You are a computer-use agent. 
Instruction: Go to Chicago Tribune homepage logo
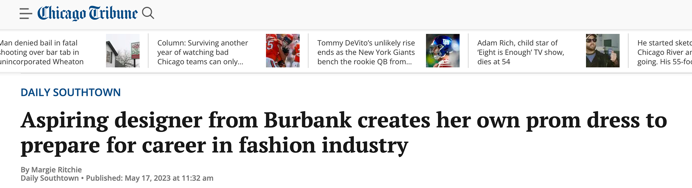(x=88, y=13)
